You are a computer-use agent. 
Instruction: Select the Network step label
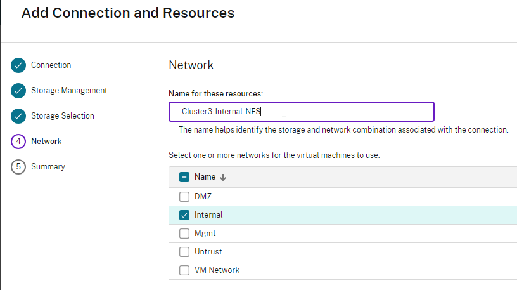pyautogui.click(x=46, y=142)
